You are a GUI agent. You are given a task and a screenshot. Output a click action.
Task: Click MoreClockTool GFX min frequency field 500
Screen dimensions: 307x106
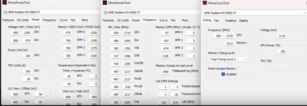click(218, 36)
